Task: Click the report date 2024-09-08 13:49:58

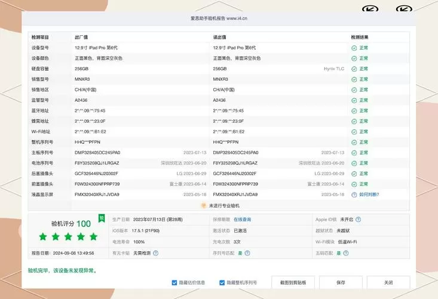Action: [73, 253]
